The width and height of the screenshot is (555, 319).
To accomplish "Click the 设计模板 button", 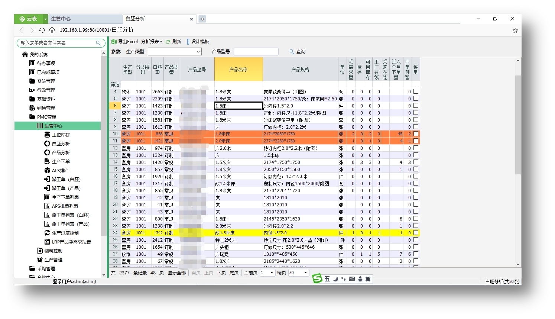I will tap(198, 42).
